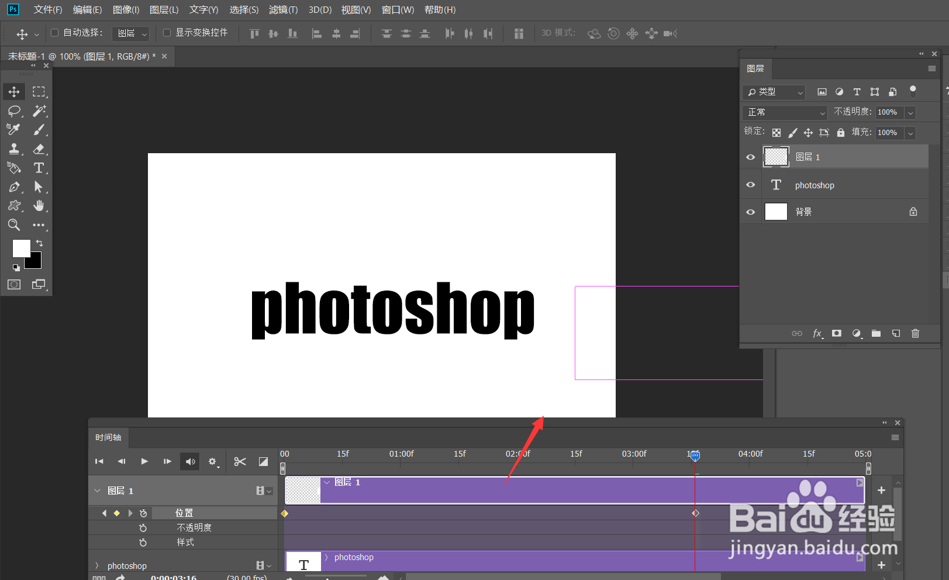
Task: Select the Rectangular Marquee tool
Action: [39, 92]
